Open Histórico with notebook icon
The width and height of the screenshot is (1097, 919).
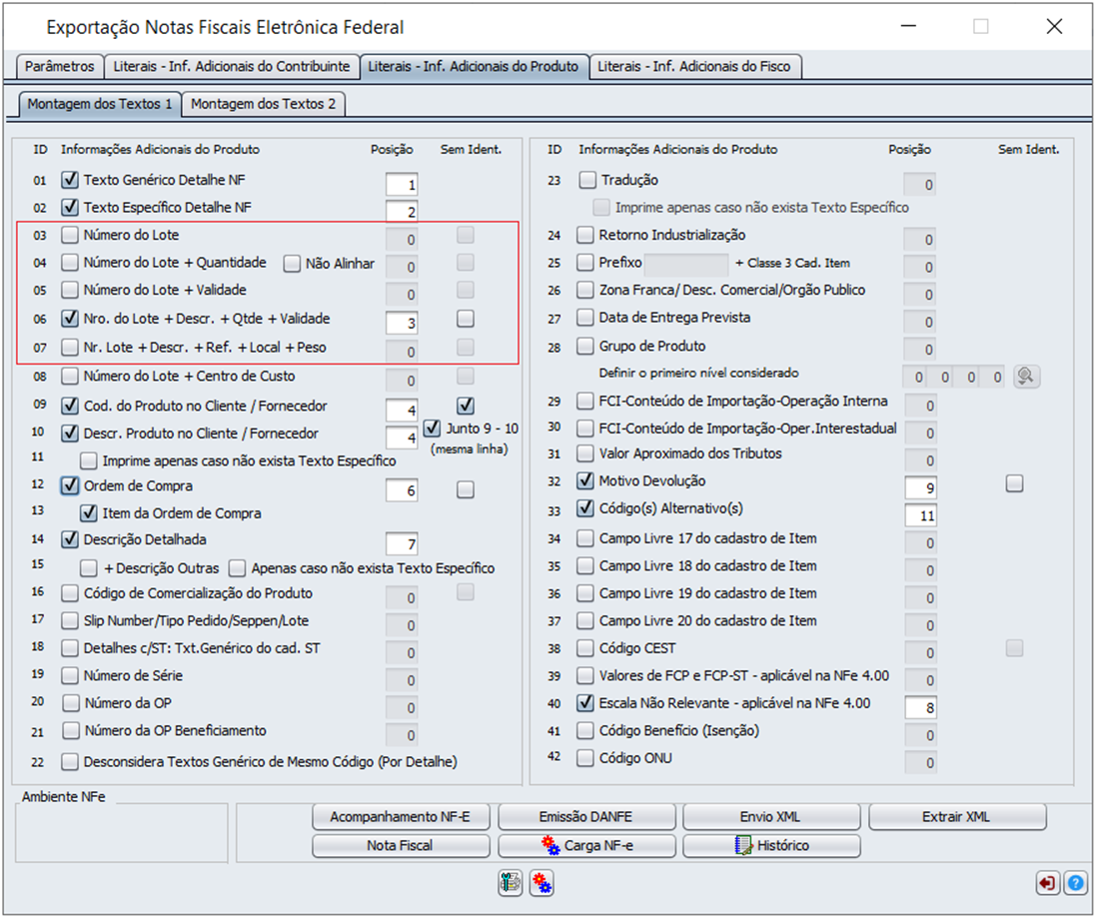(x=771, y=845)
